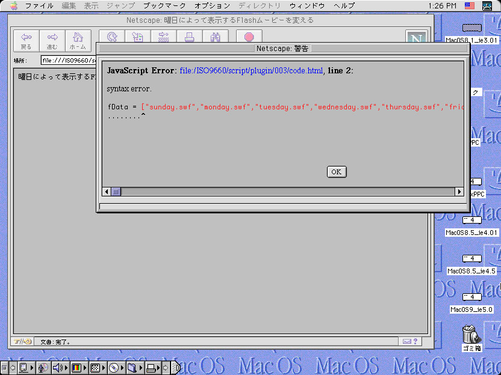The height and width of the screenshot is (375, 501).
Task: Click Control Strip right scroll arrow
Action: tap(166, 368)
